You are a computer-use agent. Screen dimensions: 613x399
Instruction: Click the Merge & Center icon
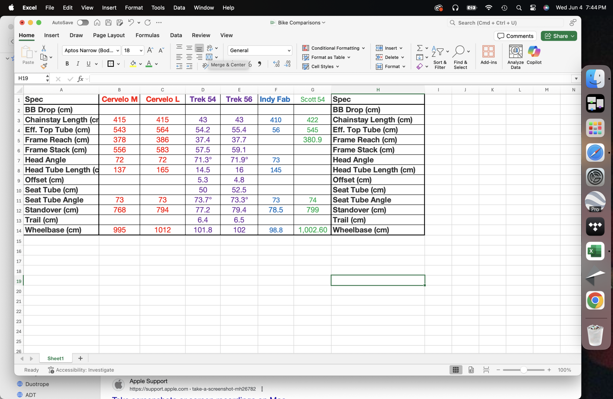pyautogui.click(x=209, y=57)
